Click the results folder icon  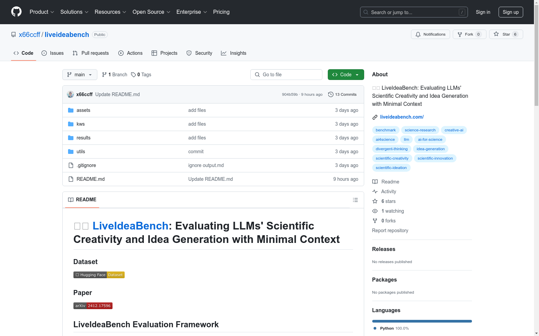pos(71,138)
